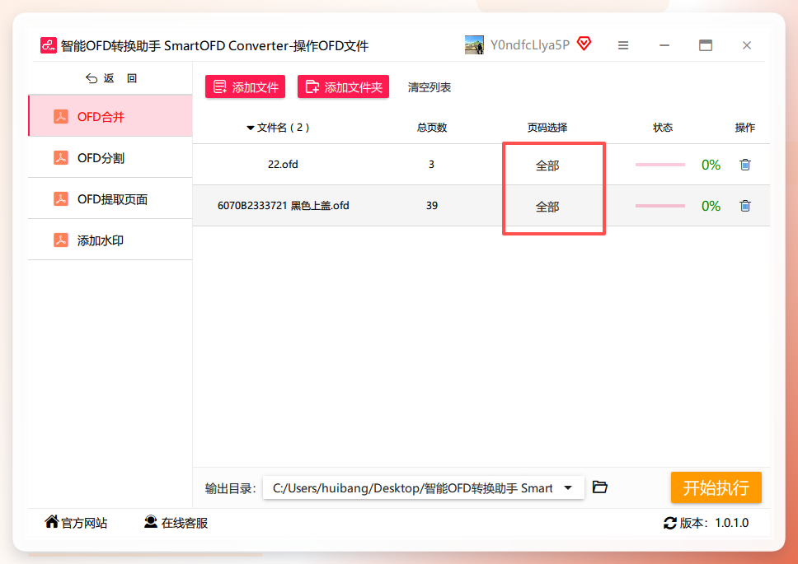Open 在线客服 support link
798x564 pixels.
tap(176, 522)
